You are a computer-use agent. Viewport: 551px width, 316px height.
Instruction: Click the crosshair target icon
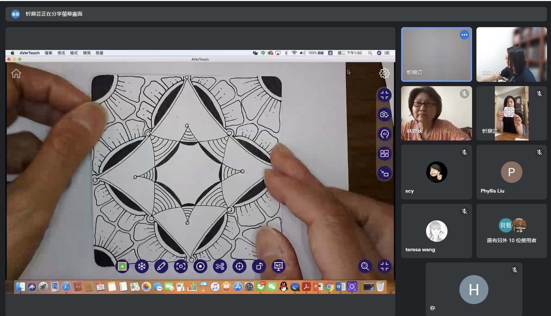[x=239, y=267]
